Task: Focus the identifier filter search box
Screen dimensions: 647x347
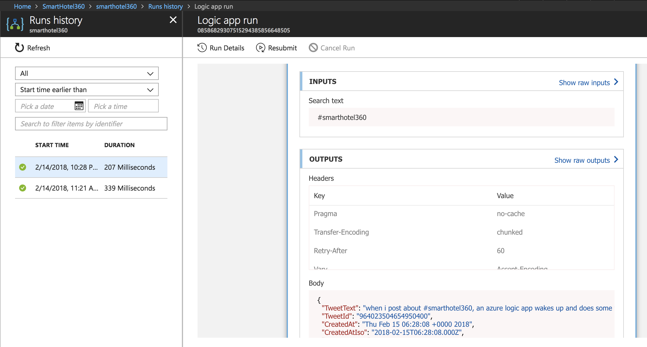Action: point(91,124)
